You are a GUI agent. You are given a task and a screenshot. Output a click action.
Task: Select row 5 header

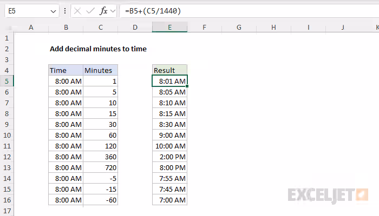6,81
